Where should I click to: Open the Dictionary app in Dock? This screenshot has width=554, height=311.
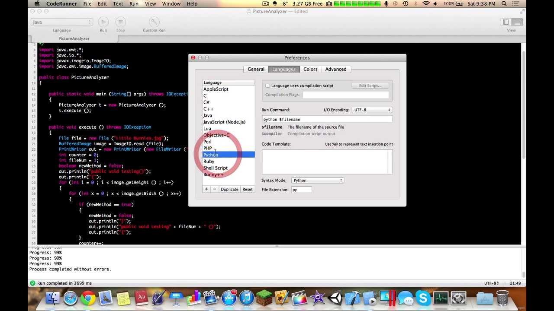pos(141,298)
